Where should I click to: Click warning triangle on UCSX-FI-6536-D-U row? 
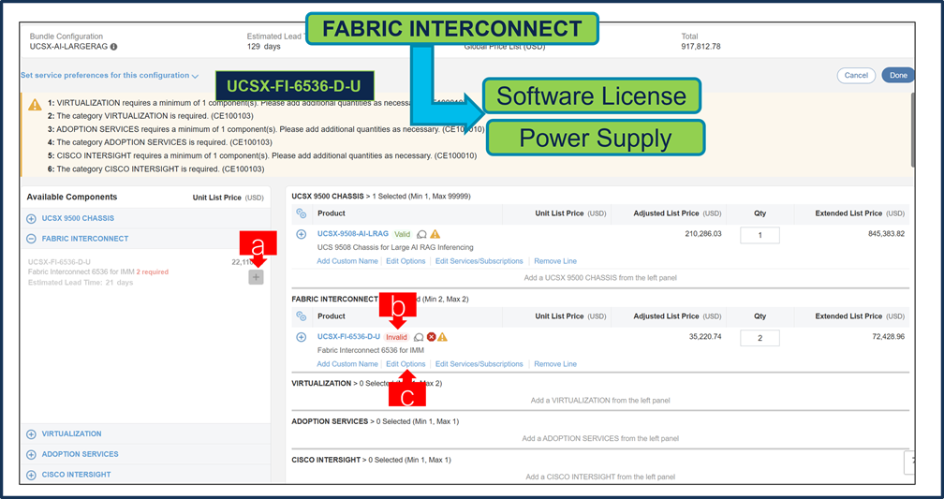coord(442,337)
